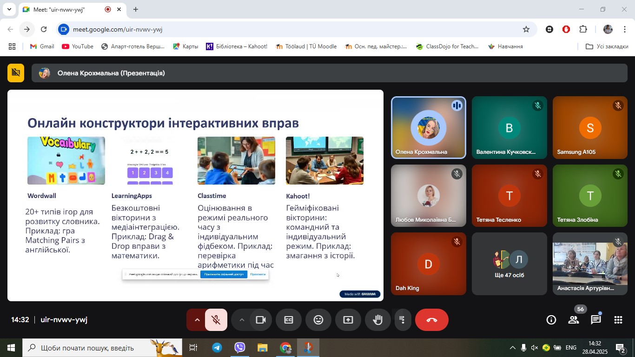The height and width of the screenshot is (357, 635).
Task: Open meeting details info icon
Action: [551, 320]
